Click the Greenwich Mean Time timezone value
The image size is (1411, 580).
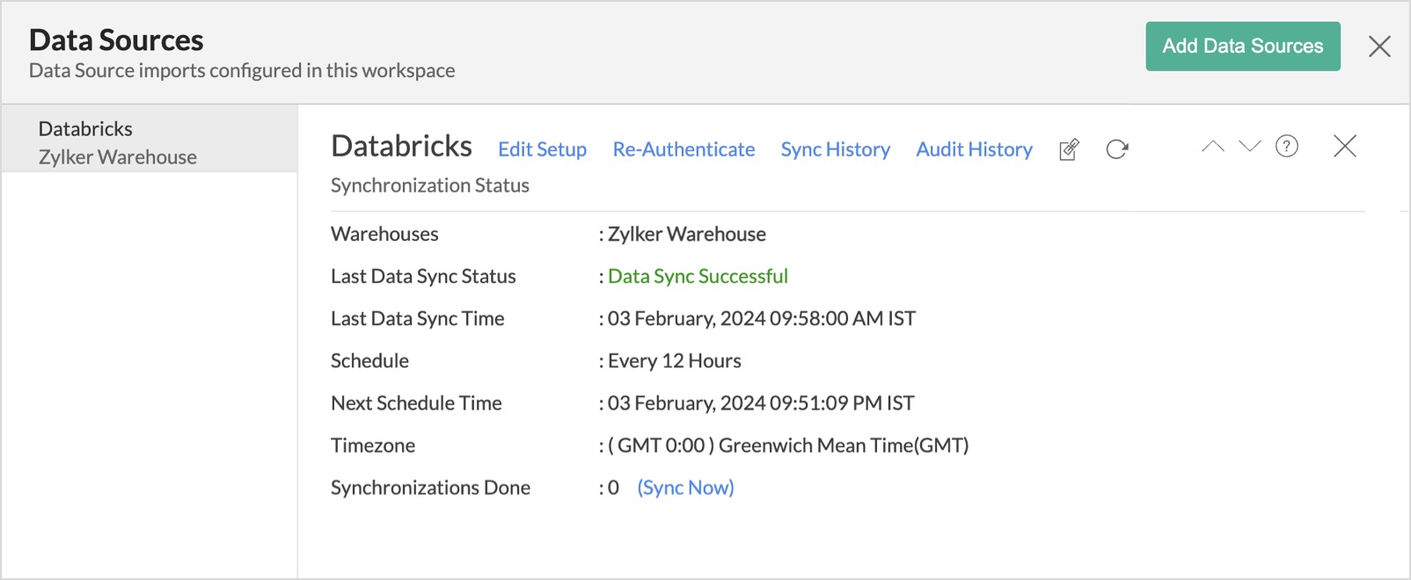click(788, 446)
